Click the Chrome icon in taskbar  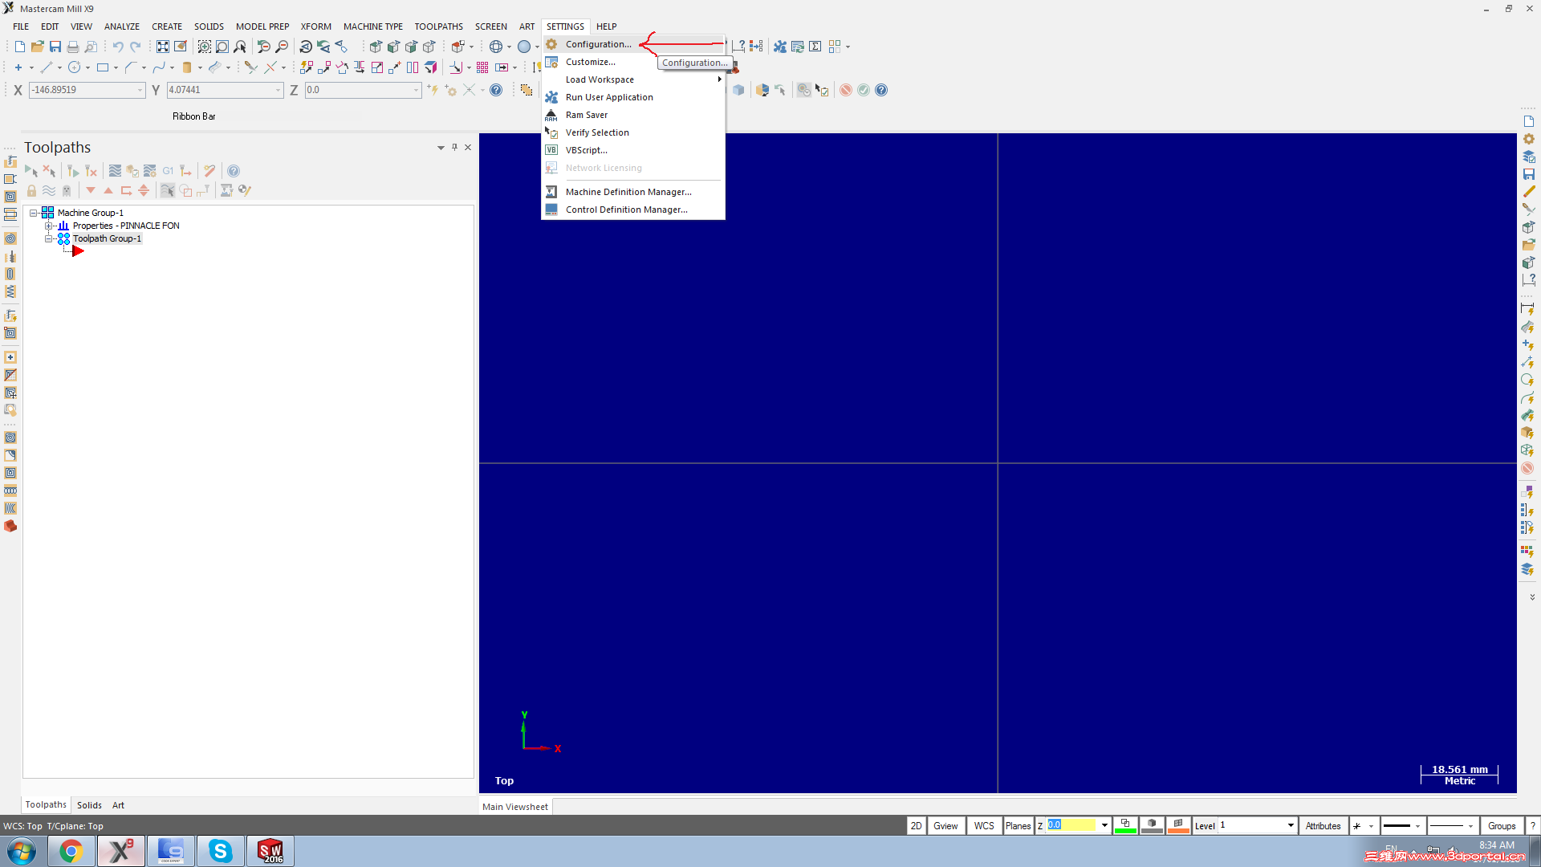pyautogui.click(x=71, y=851)
